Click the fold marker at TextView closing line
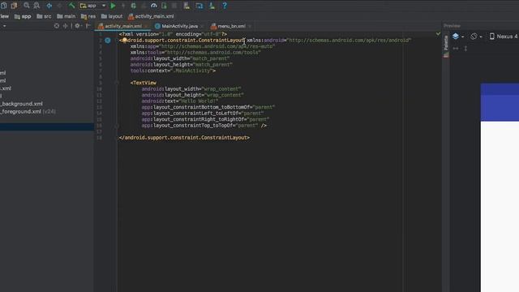The image size is (519, 292). pyautogui.click(x=117, y=126)
